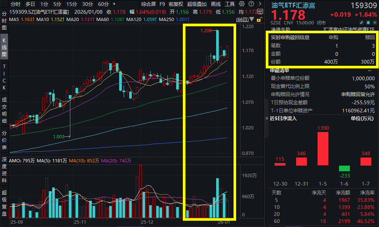This screenshot has height=227, width=379.
Task: Switch to 分时 period tab
Action: [x=16, y=4]
